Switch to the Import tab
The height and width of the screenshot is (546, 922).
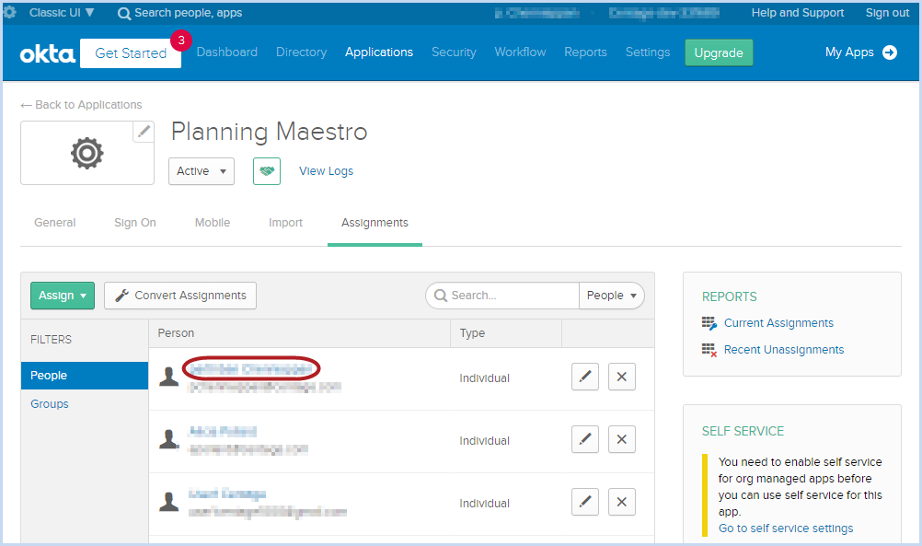point(285,223)
